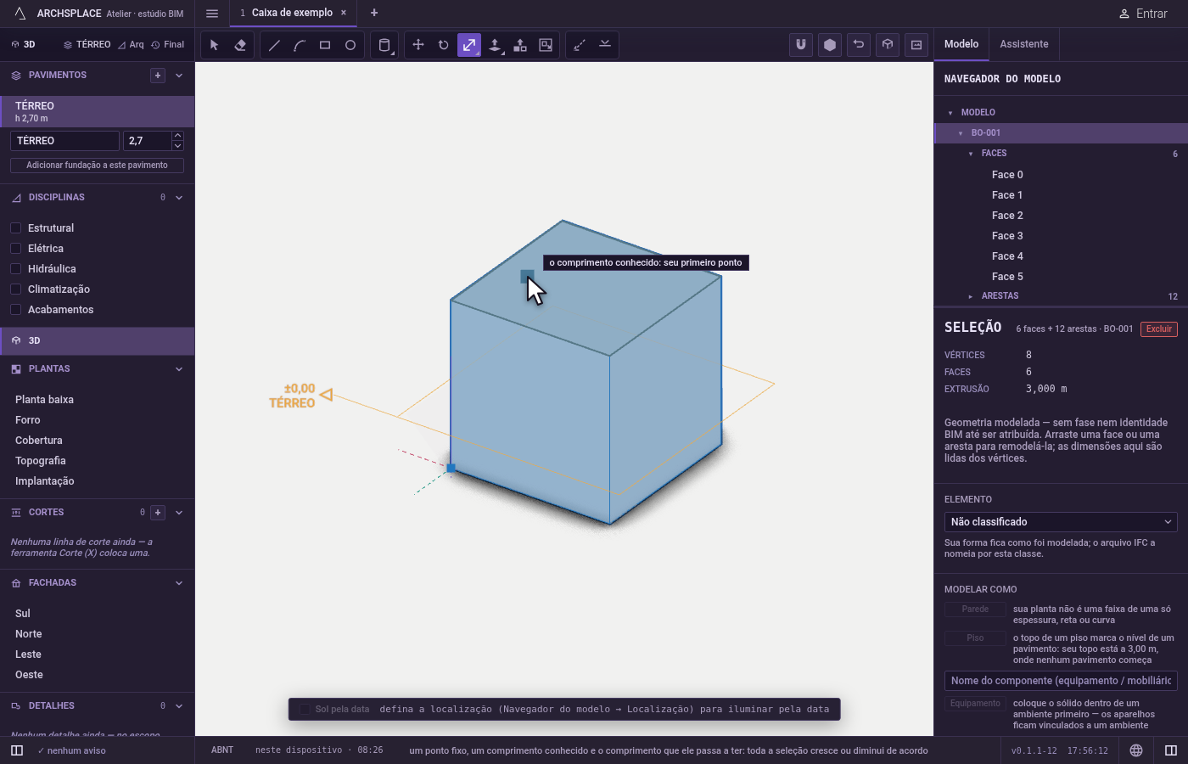The image size is (1188, 764).
Task: Collapse the Plantas section chevron
Action: pos(179,369)
